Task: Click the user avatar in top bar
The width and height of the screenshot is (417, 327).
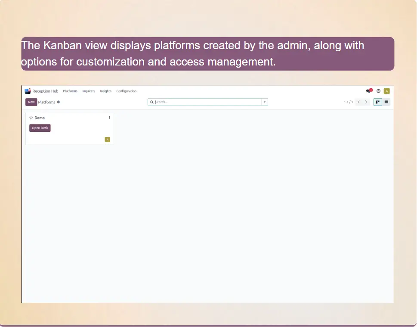Action: coord(386,91)
